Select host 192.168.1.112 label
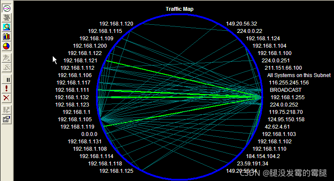The image size is (334, 181). tap(77, 68)
